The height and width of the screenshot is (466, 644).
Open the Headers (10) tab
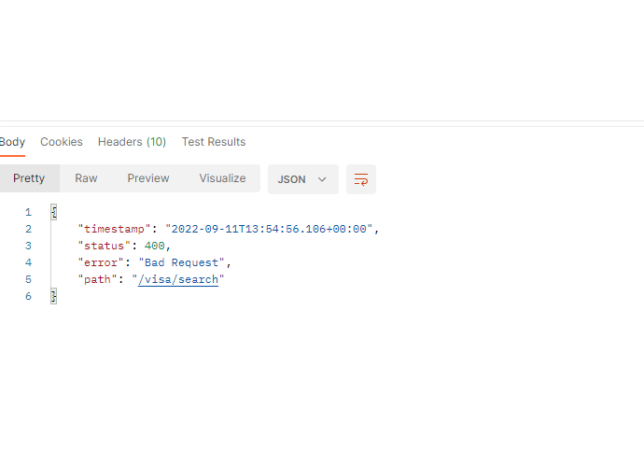pyautogui.click(x=132, y=142)
